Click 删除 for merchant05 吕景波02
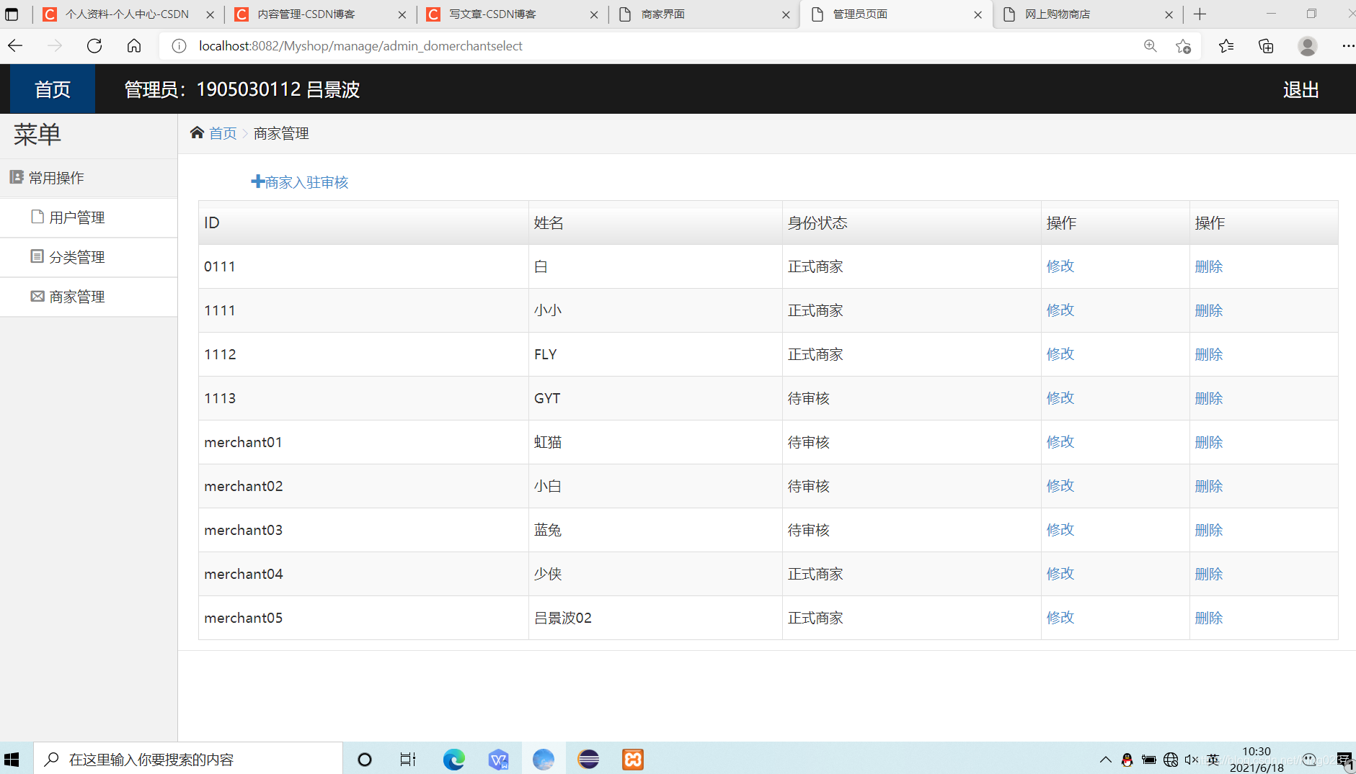 pyautogui.click(x=1207, y=617)
